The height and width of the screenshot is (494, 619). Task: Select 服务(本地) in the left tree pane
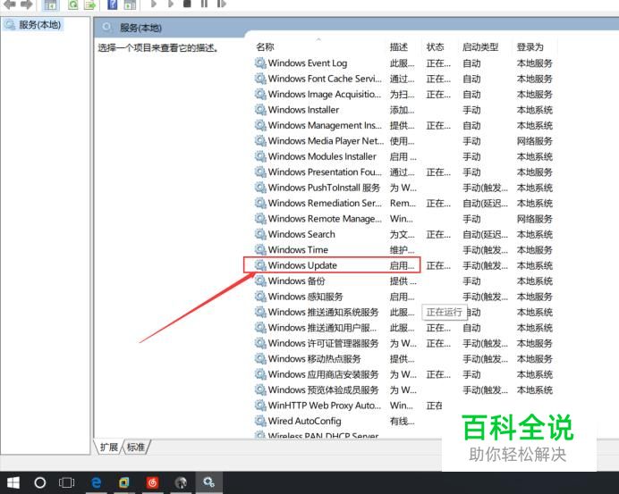pos(33,25)
